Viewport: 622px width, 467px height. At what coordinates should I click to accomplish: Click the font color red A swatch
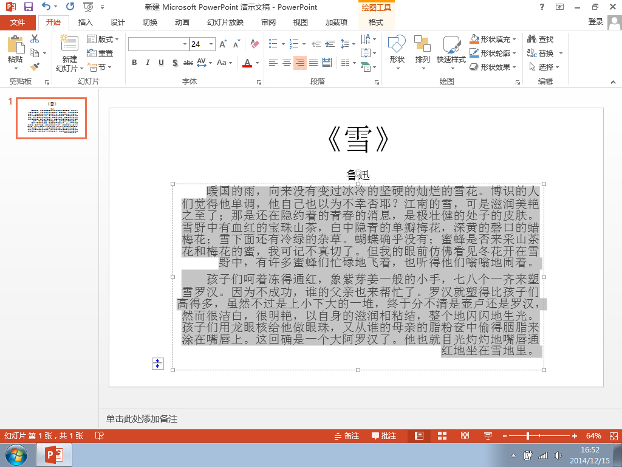247,63
